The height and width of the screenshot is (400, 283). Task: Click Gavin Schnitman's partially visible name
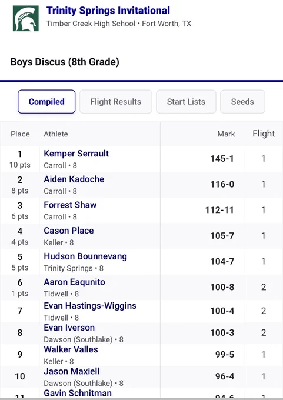click(x=78, y=393)
